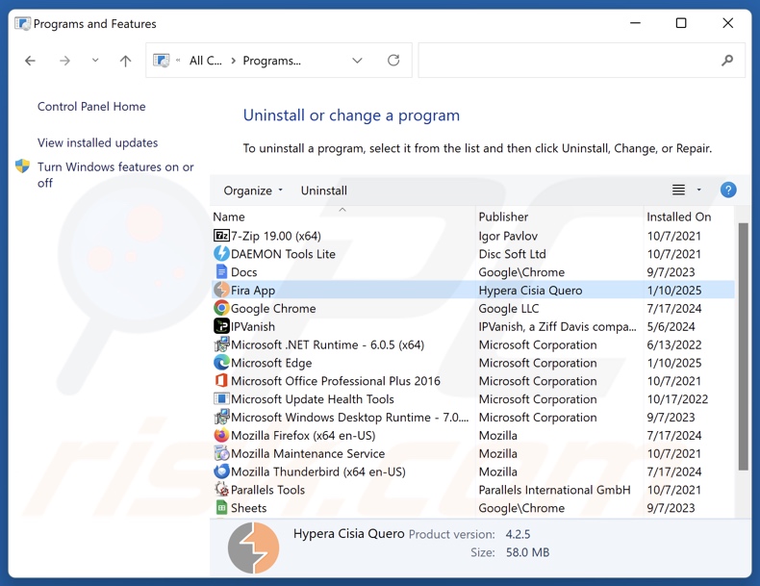Click the Microsoft .NET Runtime icon

click(221, 344)
